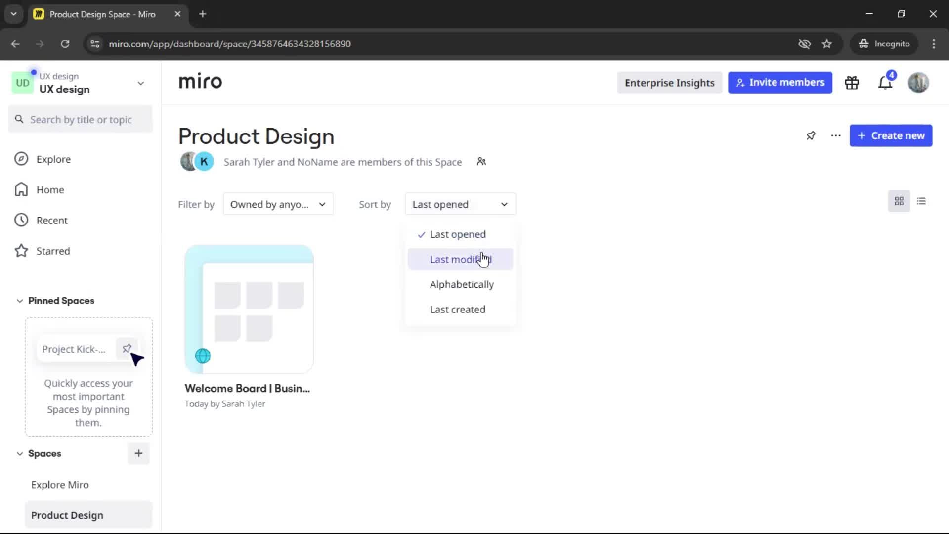The image size is (949, 534).
Task: Click the K member avatar
Action: tap(204, 161)
